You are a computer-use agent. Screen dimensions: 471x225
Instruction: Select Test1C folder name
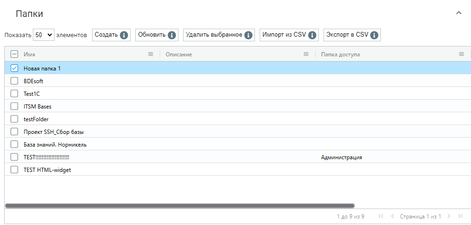(x=31, y=94)
